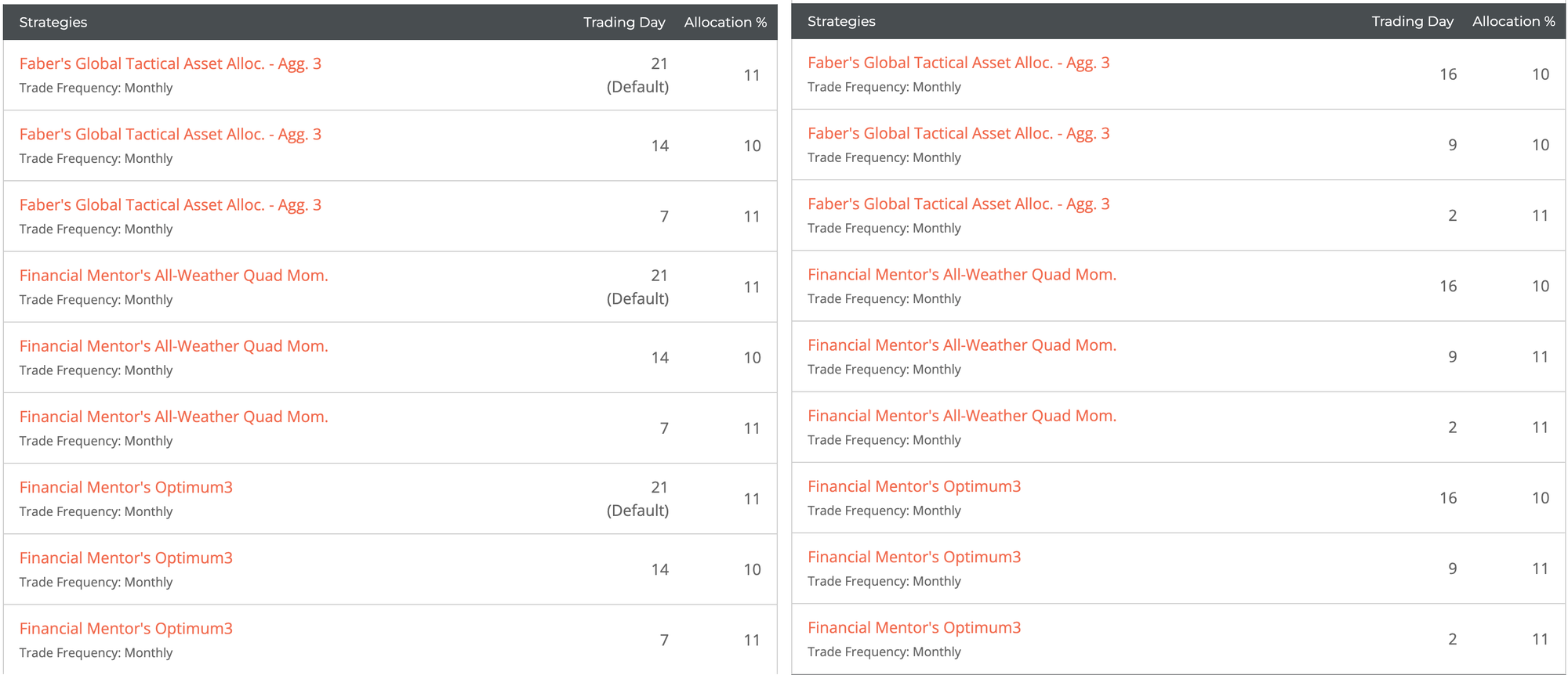Open Optimum3 link with trading day 14
The width and height of the screenshot is (1568, 675).
[126, 558]
